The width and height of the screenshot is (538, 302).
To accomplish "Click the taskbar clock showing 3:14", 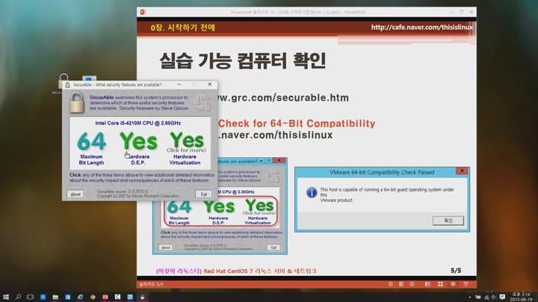I will coord(521,297).
